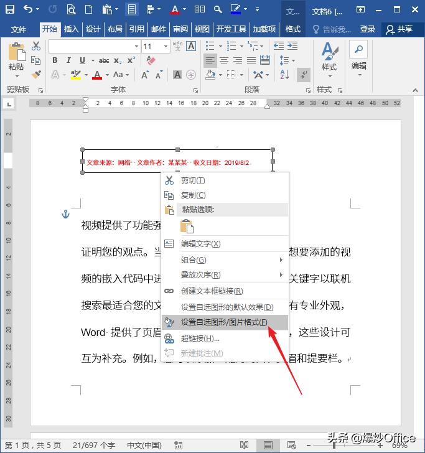Image resolution: width=425 pixels, height=453 pixels.
Task: Click word count 21/697 个字
Action: pyautogui.click(x=94, y=445)
